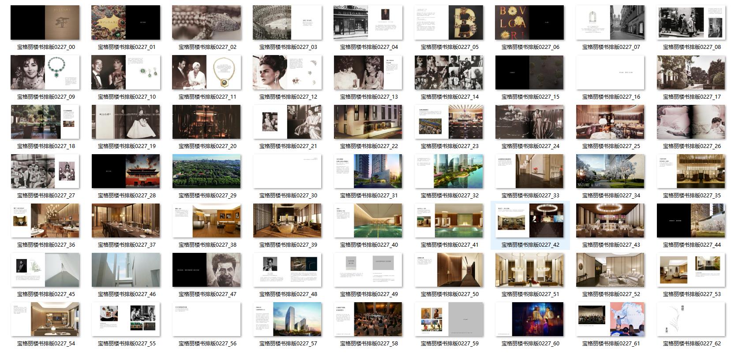Click file name 宝格丽楼书排版0227_13
This screenshot has height=363, width=735.
point(369,97)
